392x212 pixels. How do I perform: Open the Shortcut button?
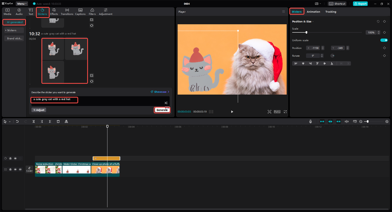click(337, 4)
